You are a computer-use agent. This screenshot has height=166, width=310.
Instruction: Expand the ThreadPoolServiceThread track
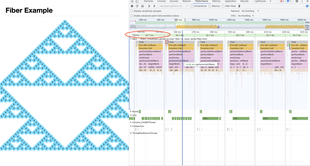131,133
